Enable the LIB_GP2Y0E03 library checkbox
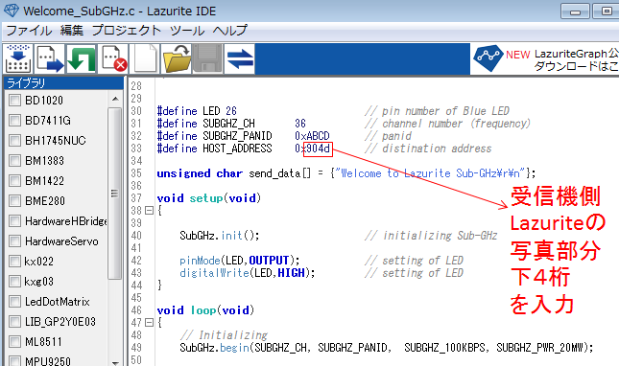Image resolution: width=619 pixels, height=366 pixels. coord(14,321)
